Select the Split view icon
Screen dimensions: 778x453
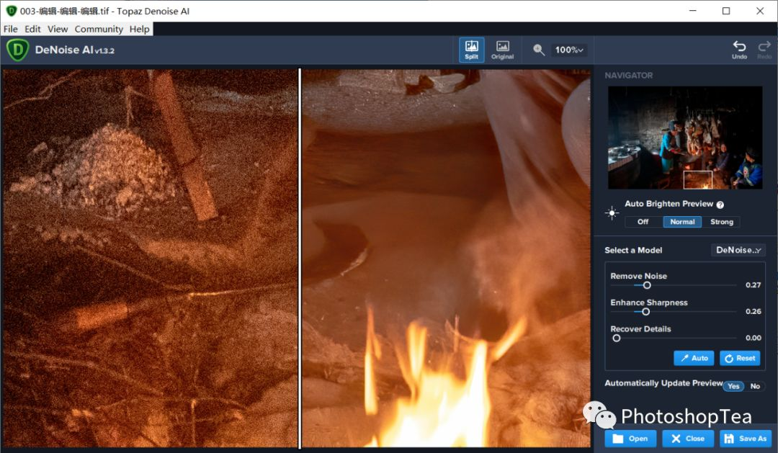[x=471, y=50]
